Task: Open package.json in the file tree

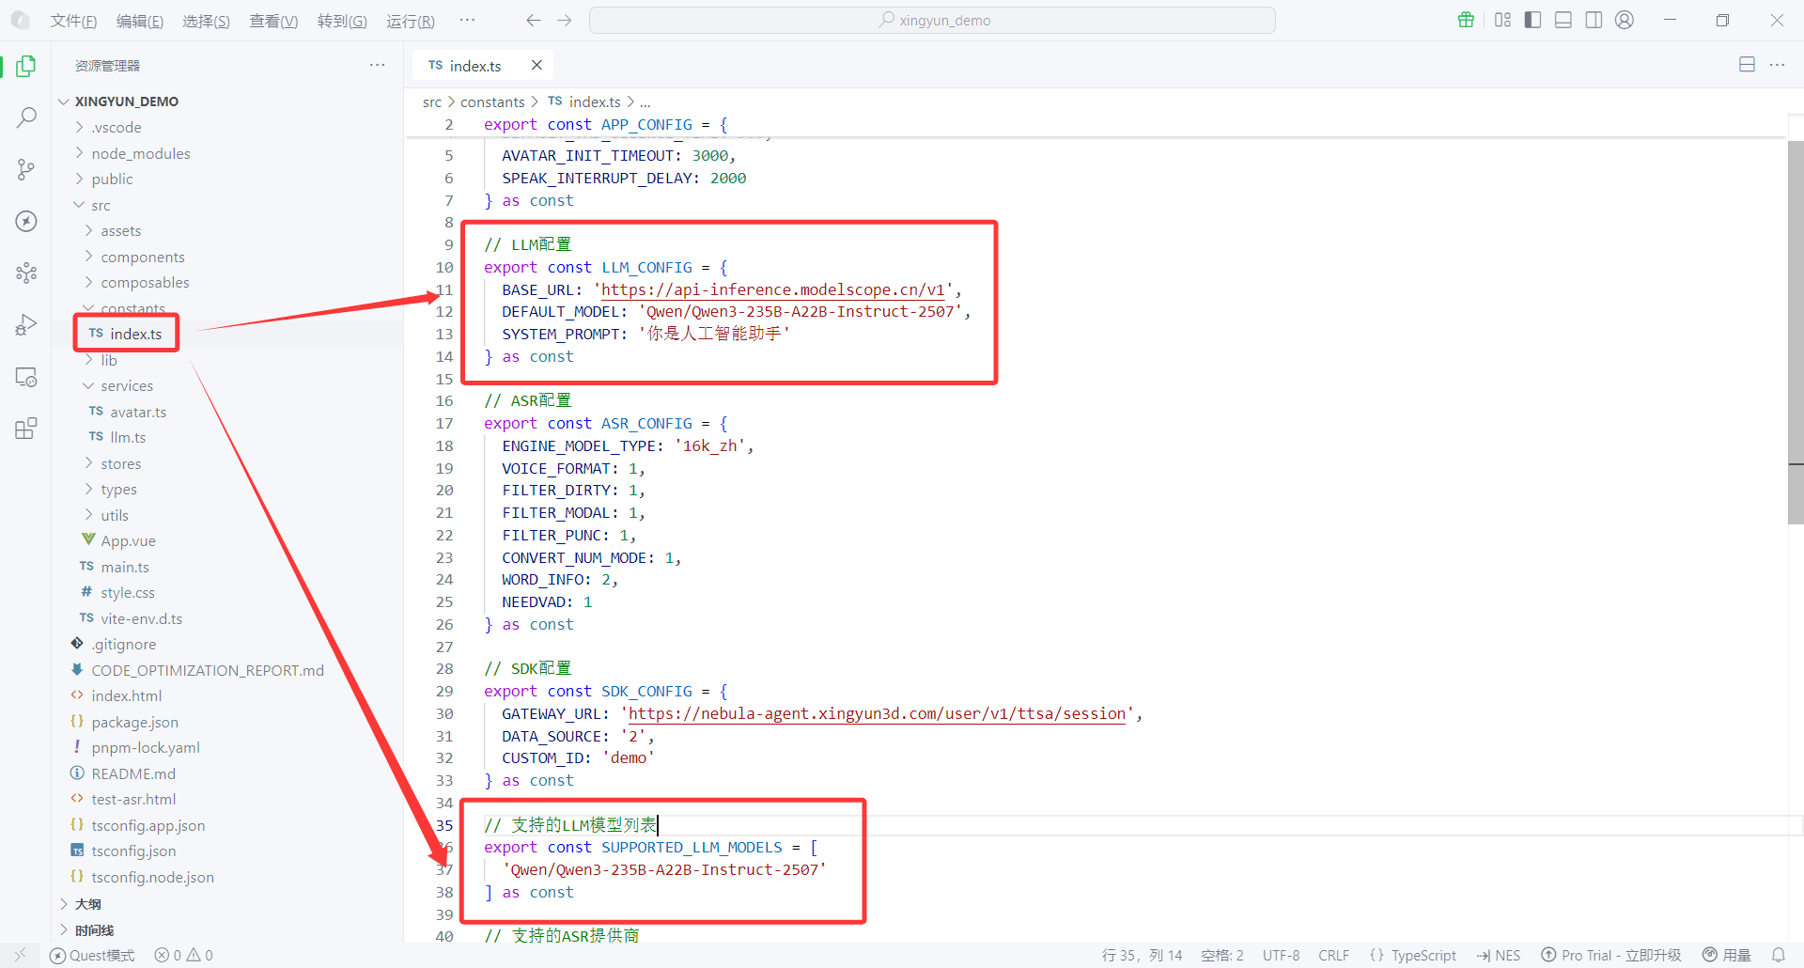Action: pos(134,722)
